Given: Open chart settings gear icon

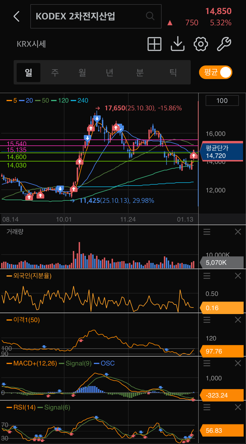Looking at the screenshot, I should point(201,44).
